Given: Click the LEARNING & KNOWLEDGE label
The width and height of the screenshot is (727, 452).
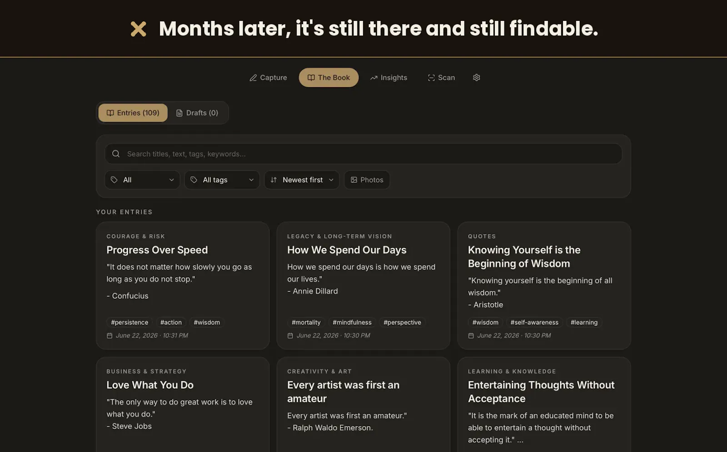Looking at the screenshot, I should (x=512, y=372).
